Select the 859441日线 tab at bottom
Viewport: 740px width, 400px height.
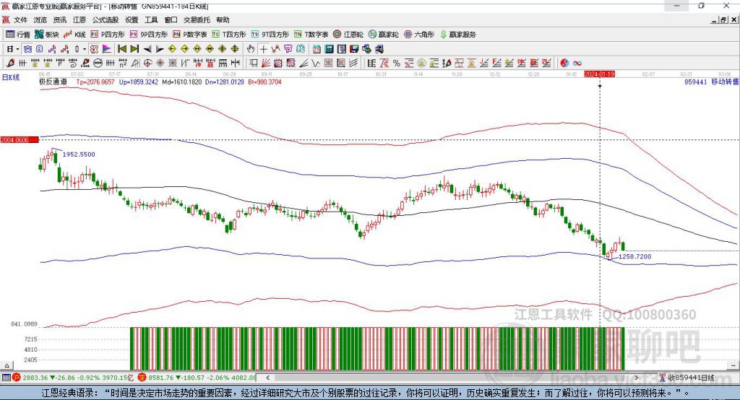[x=690, y=378]
